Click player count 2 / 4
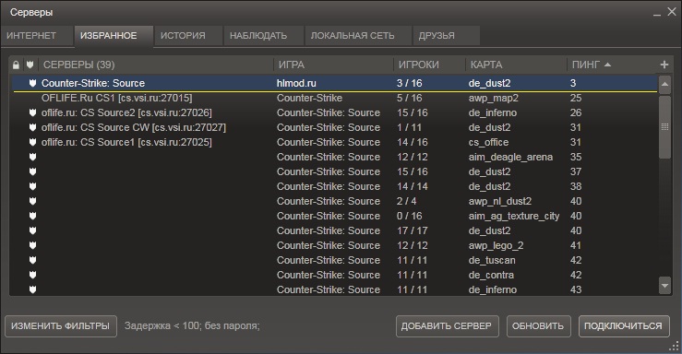This screenshot has height=354, width=682. tap(406, 201)
